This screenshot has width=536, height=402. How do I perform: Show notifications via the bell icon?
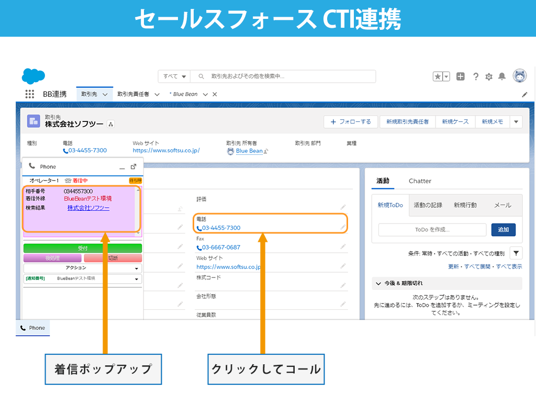pos(502,76)
